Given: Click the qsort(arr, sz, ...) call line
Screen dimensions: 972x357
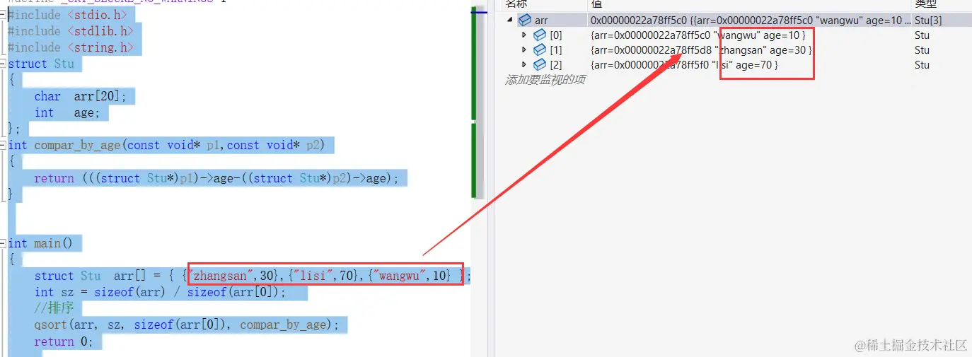Looking at the screenshot, I should pos(187,325).
